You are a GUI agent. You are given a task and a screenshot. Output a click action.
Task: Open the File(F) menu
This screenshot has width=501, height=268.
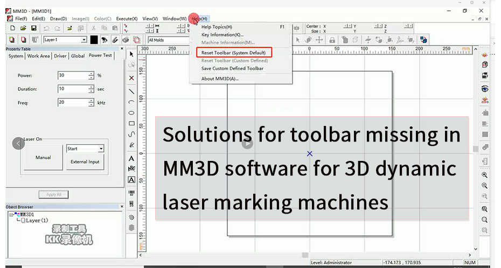click(21, 18)
